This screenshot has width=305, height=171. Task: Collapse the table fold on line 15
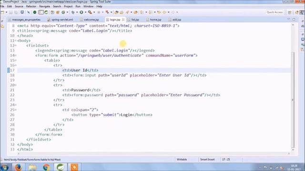pyautogui.click(x=16, y=60)
